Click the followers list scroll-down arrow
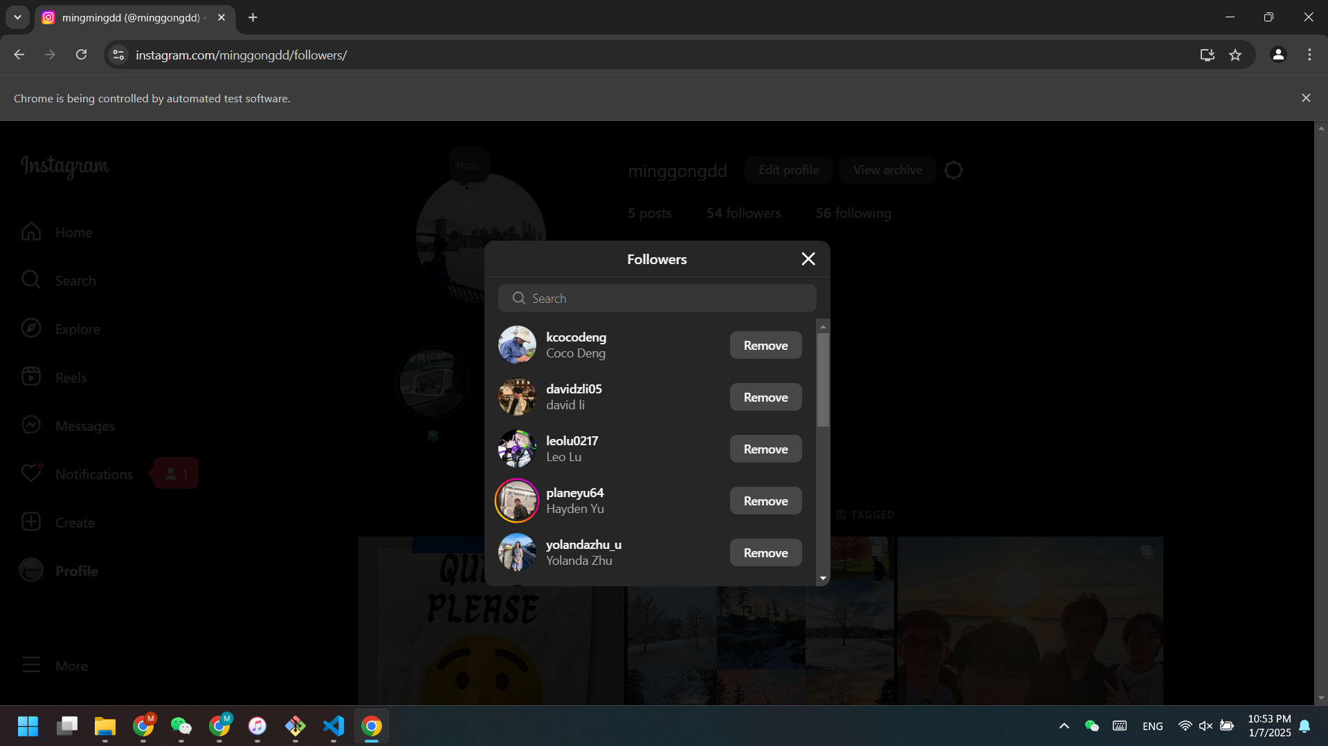Image resolution: width=1328 pixels, height=746 pixels. [x=823, y=578]
